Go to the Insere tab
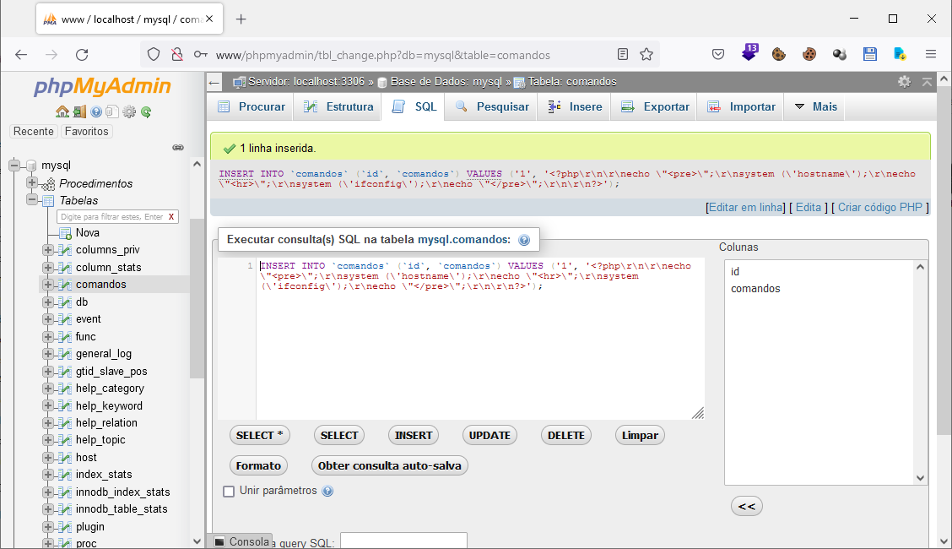This screenshot has height=549, width=952. (x=574, y=107)
